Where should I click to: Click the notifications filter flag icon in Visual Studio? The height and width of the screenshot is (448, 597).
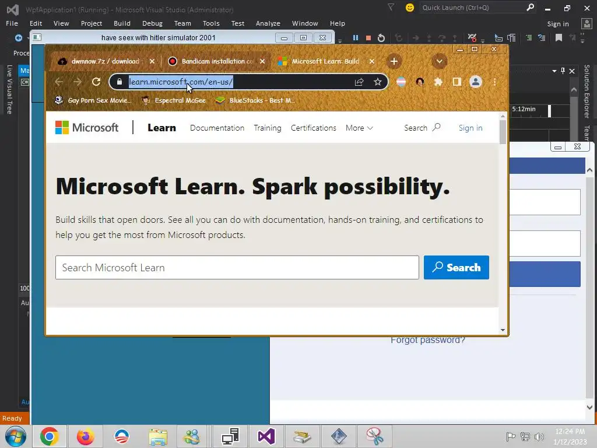tap(391, 7)
